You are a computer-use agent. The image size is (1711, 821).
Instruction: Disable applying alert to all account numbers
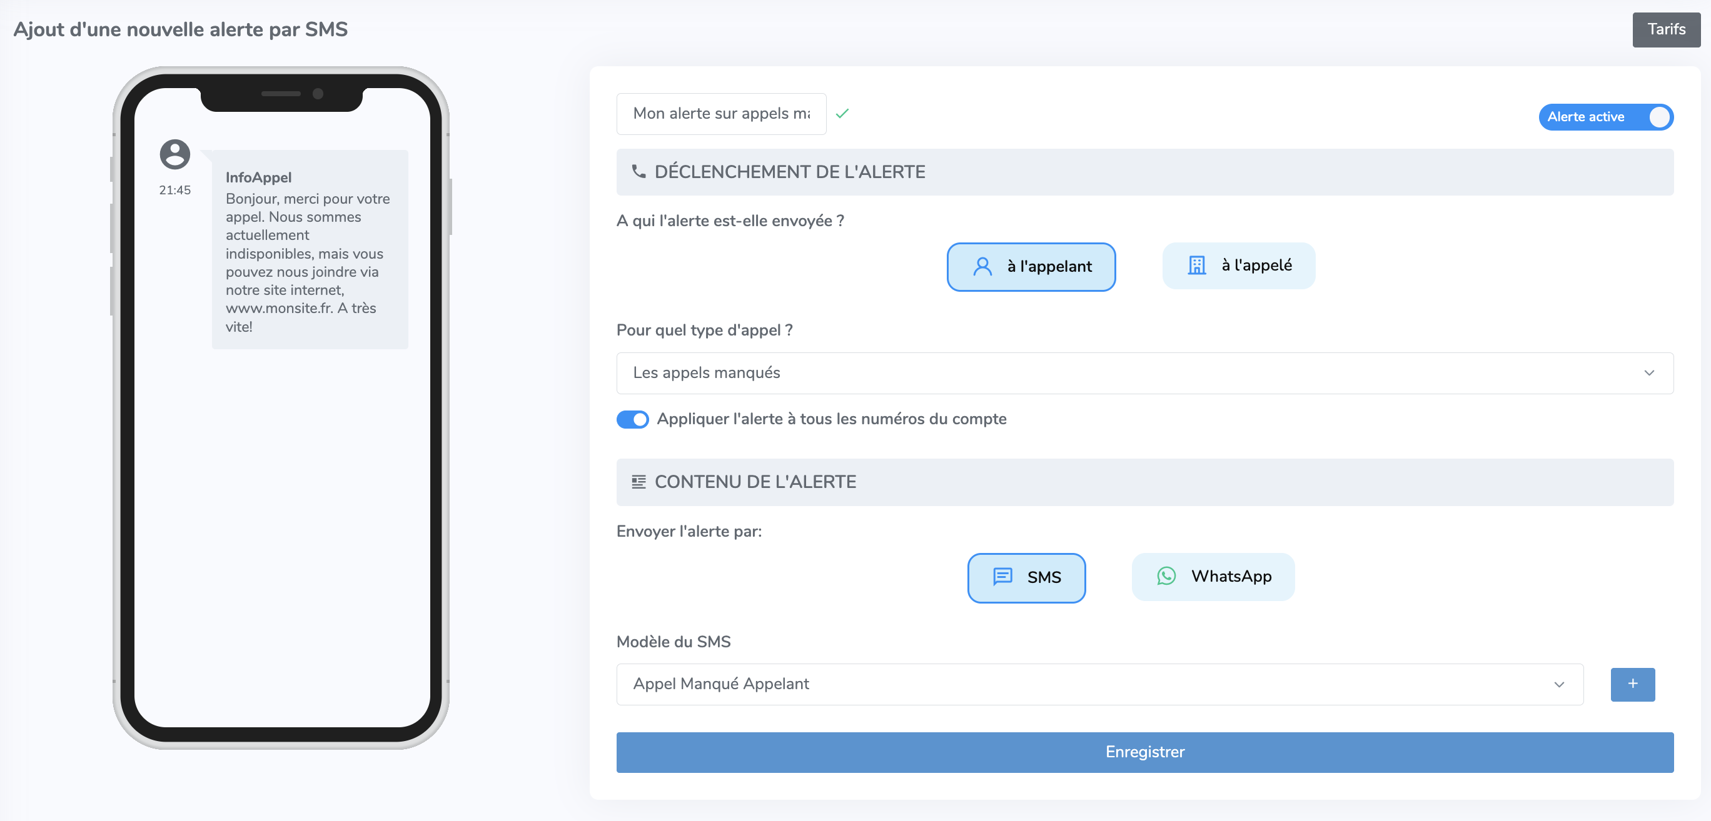pos(632,419)
